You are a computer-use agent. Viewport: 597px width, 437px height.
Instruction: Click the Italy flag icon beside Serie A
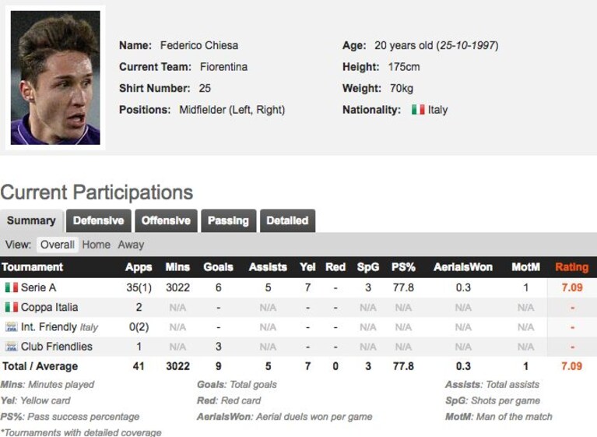12,287
